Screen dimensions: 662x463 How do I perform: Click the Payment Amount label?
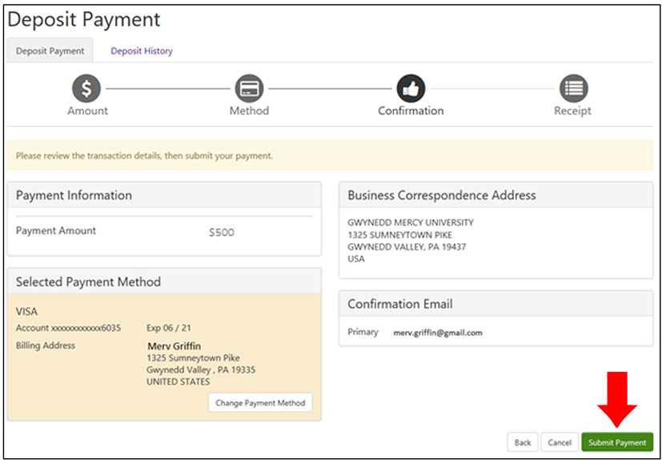pos(56,230)
